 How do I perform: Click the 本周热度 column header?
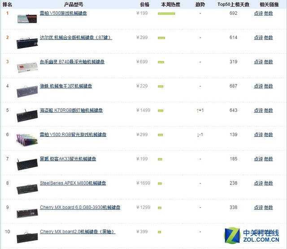coord(170,4)
